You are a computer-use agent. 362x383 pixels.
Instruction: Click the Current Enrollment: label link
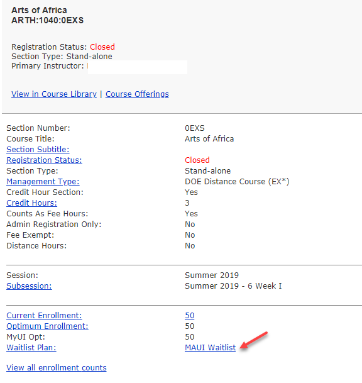click(x=44, y=315)
